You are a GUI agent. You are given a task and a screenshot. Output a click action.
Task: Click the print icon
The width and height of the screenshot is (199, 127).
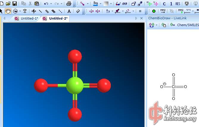point(69,4)
